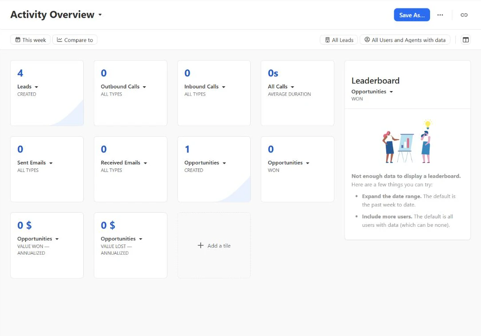The height and width of the screenshot is (336, 481).
Task: Expand the Opportunities Value Won dropdown
Action: tap(57, 239)
